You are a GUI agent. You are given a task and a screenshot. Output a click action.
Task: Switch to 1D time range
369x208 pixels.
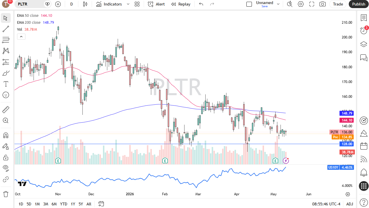pos(21,204)
